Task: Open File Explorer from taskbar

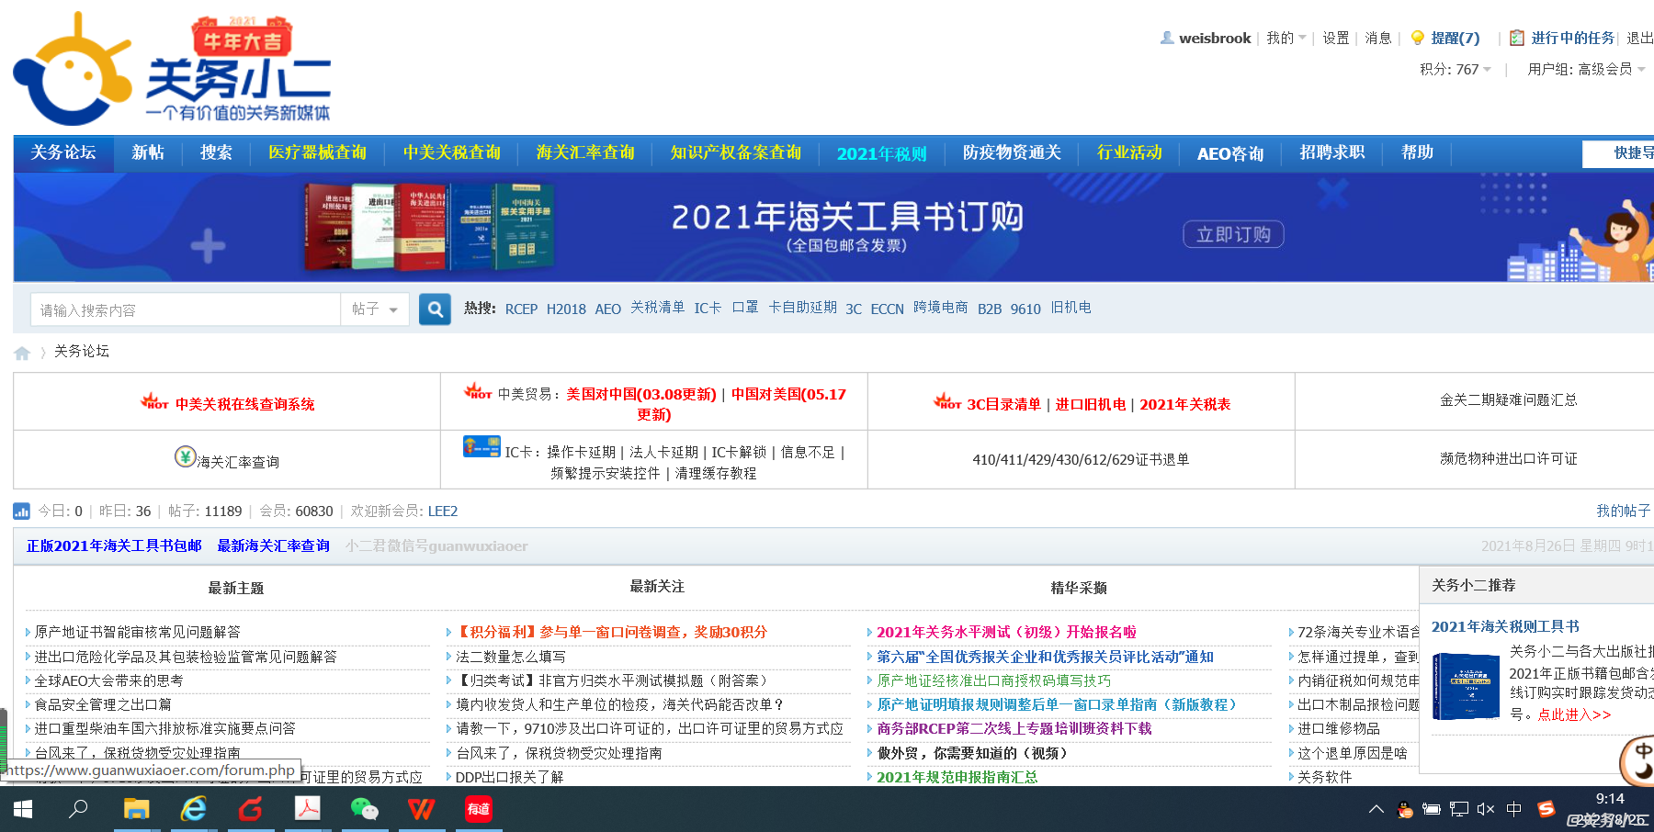Action: click(x=137, y=809)
